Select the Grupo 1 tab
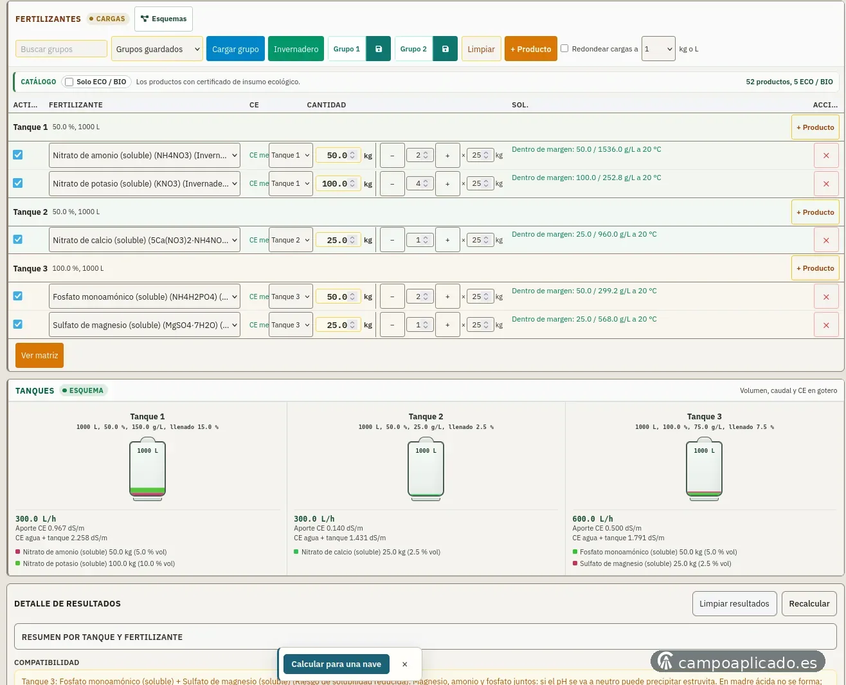This screenshot has height=685, width=846. pyautogui.click(x=346, y=49)
